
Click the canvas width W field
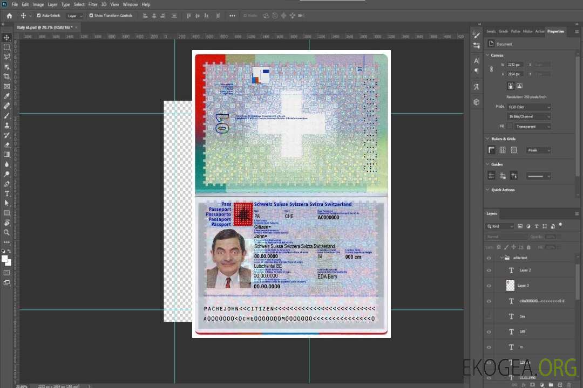(x=516, y=65)
